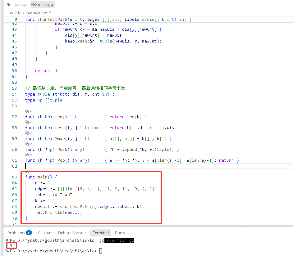Switch to the main.go editor tab
This screenshot has width=293, height=256.
(43, 4)
